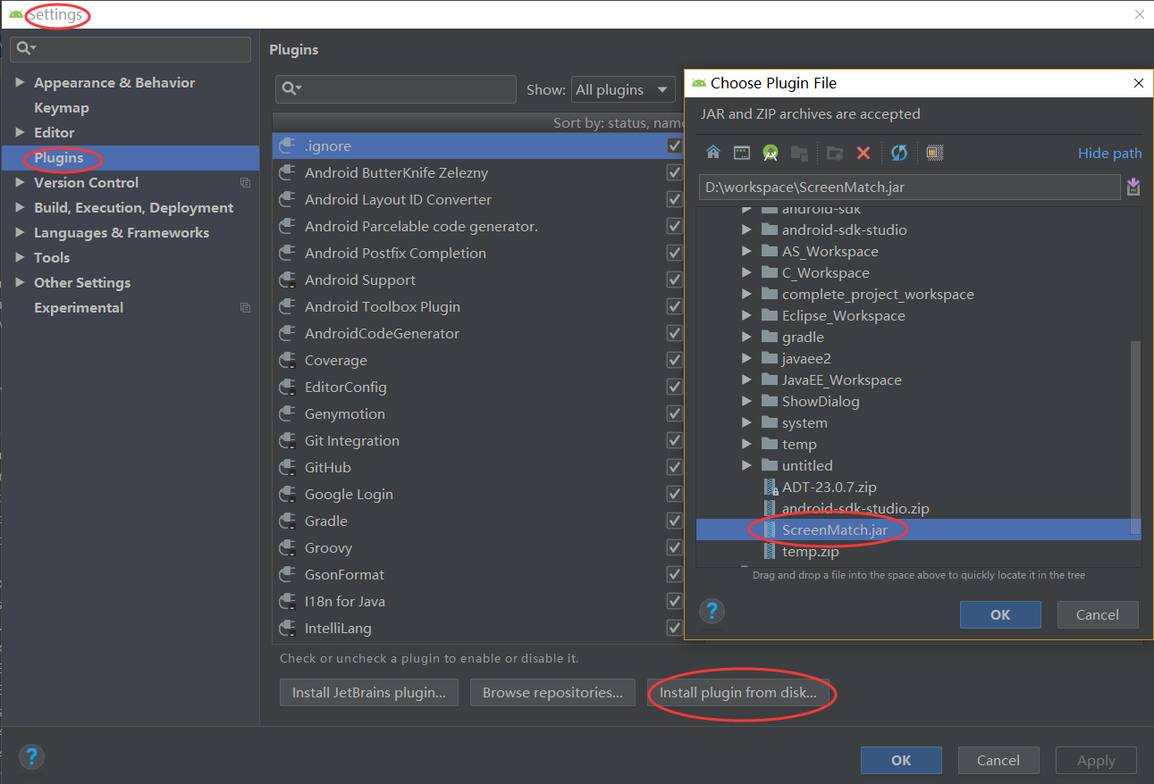Click plug icon of .ignore plugin

click(287, 146)
